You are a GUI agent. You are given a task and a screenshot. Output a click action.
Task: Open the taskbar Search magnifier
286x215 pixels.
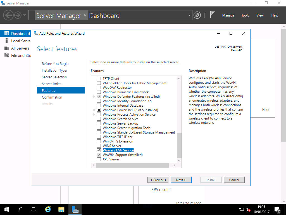[x=20, y=209]
